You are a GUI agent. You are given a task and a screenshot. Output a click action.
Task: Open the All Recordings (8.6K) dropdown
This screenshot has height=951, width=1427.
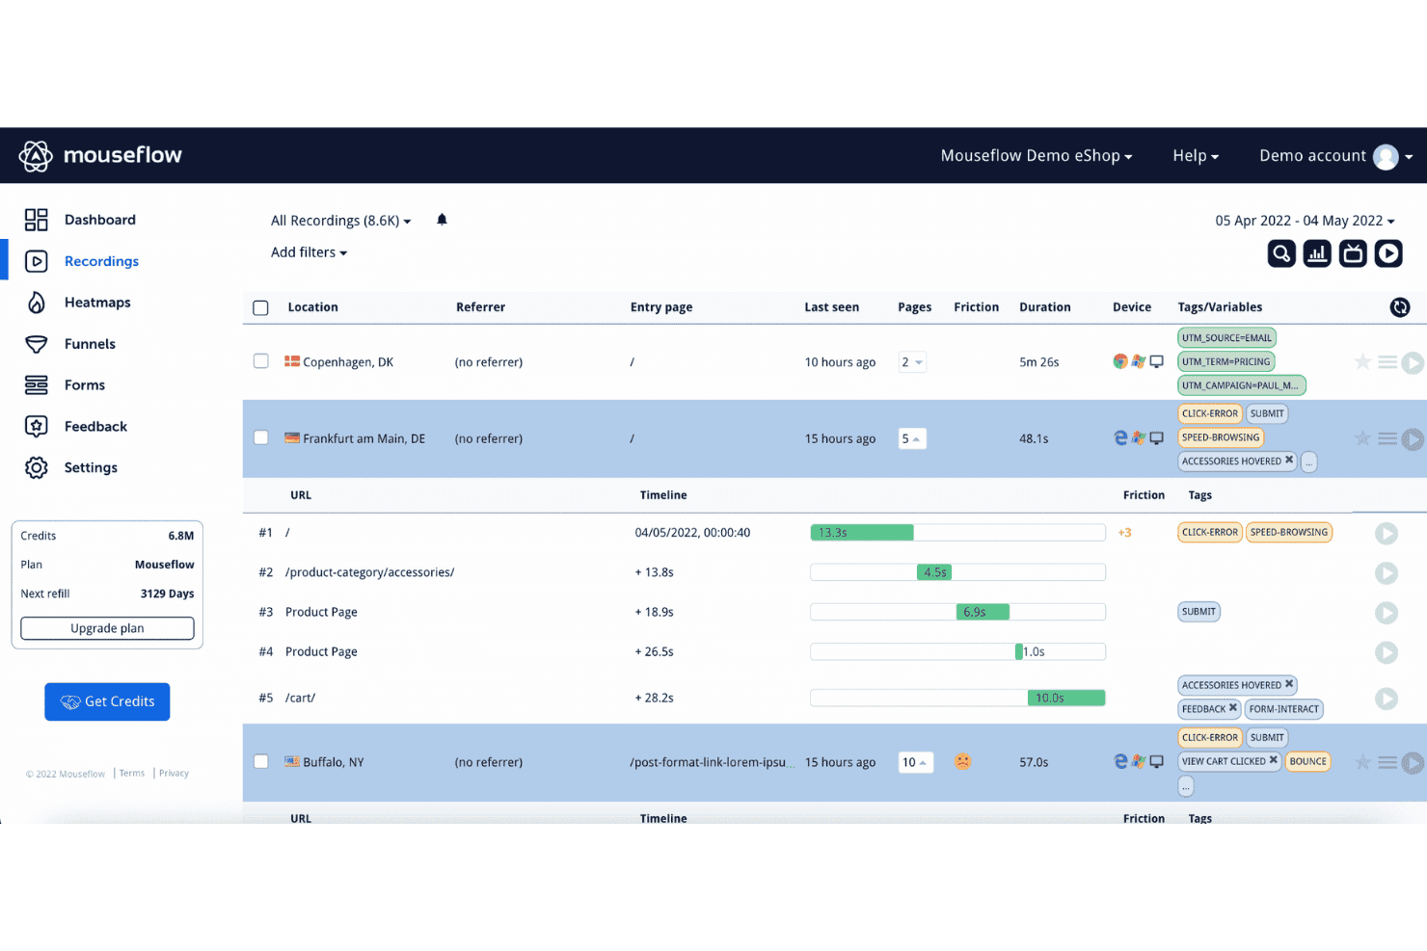click(x=340, y=221)
